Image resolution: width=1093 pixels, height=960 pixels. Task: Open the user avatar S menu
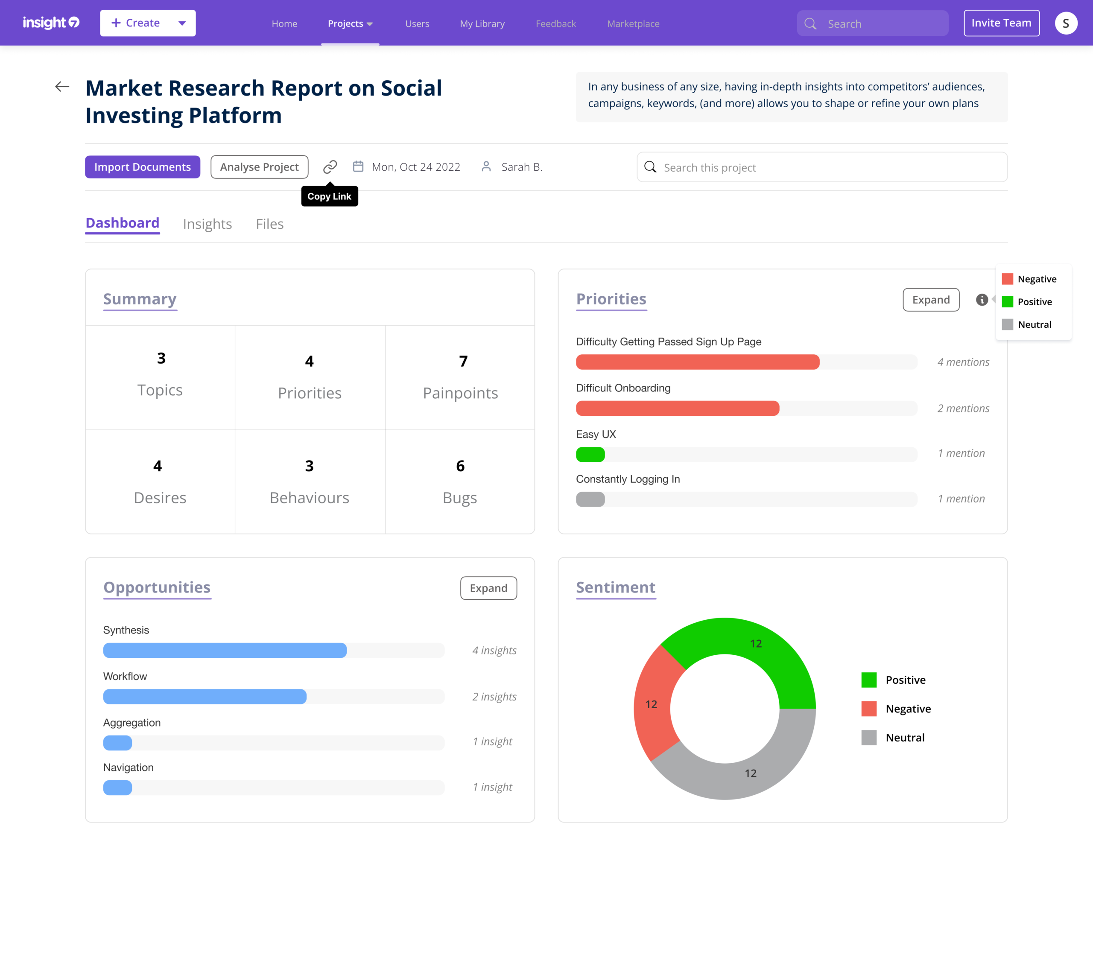[1065, 23]
